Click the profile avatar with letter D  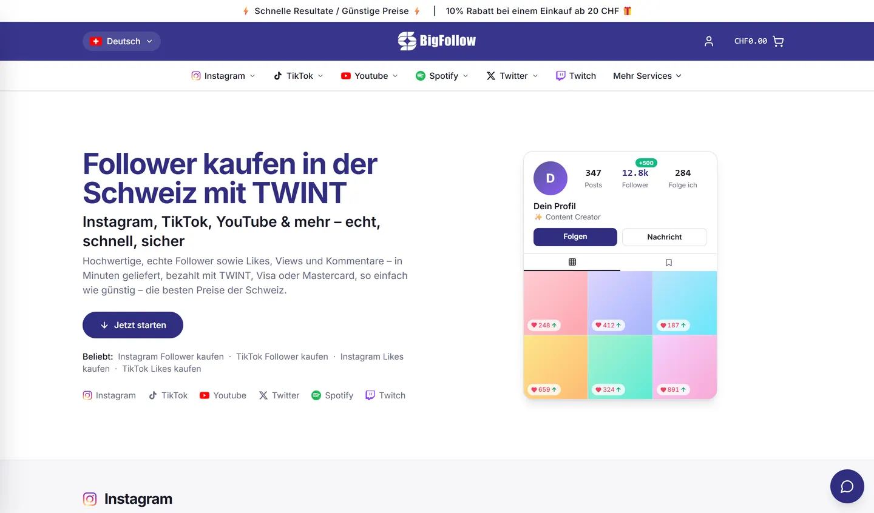click(550, 178)
